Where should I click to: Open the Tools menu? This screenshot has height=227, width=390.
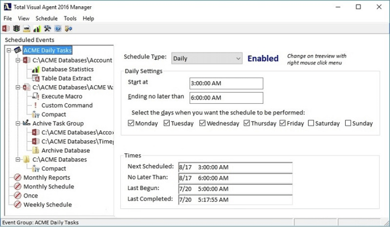70,18
